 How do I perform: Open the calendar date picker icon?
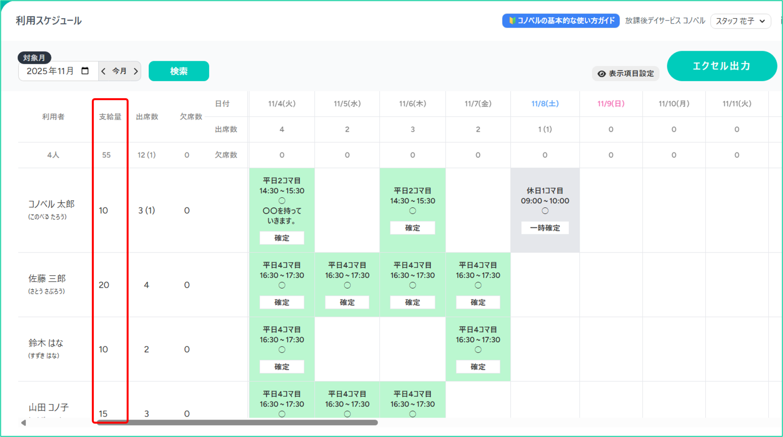click(85, 71)
